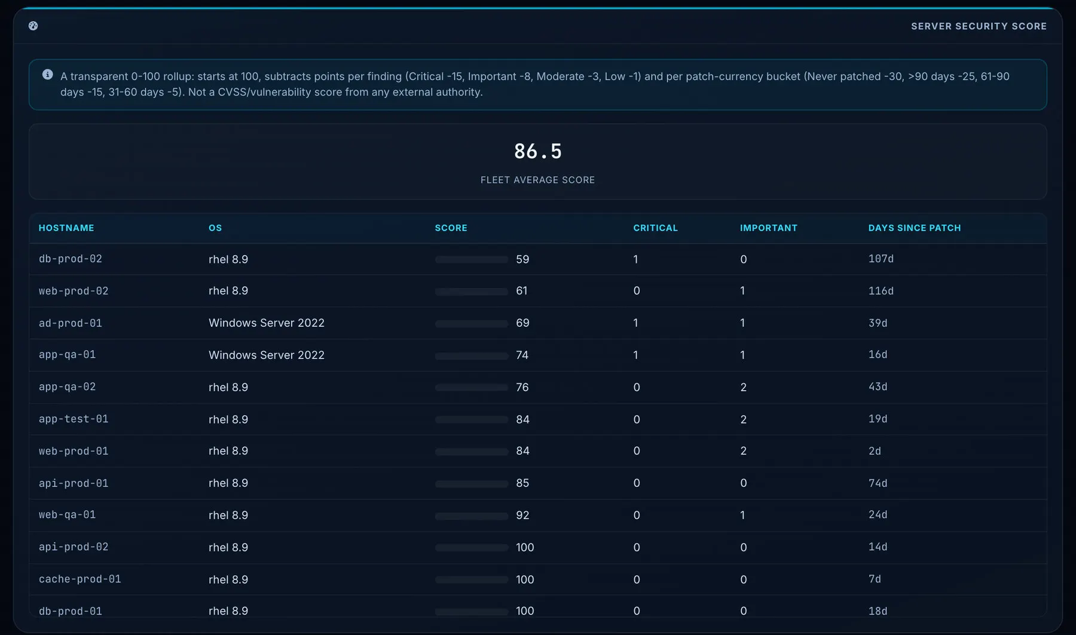Screen dimensions: 1076x635
Task: Select the 116d patch age value
Action: [881, 291]
